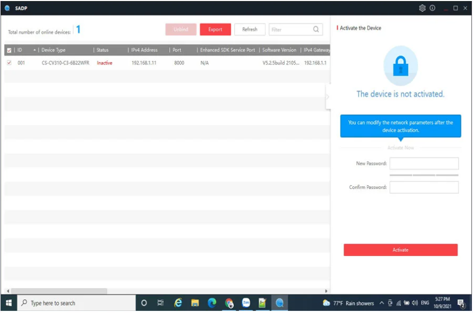Click the IPv4 Address column header
Screen dimensions: 473x313
pos(144,50)
